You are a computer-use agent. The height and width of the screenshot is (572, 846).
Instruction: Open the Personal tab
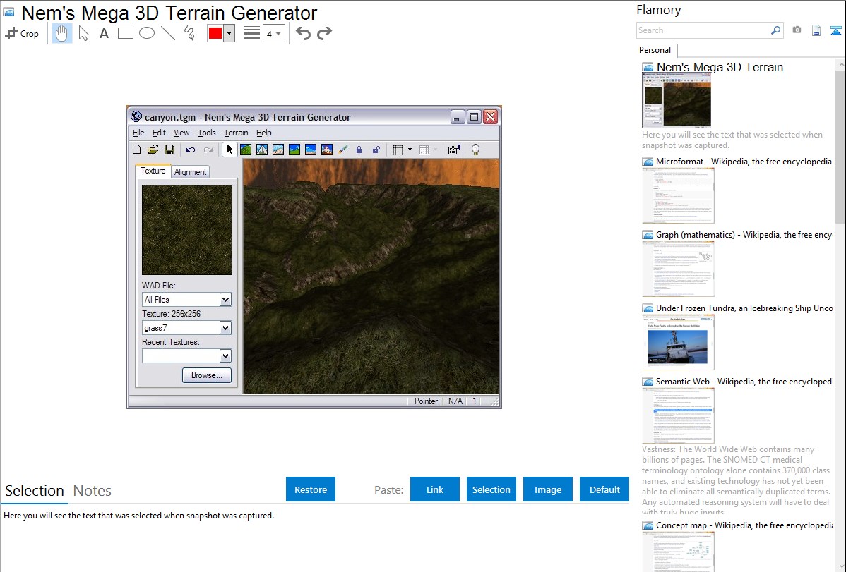point(655,50)
